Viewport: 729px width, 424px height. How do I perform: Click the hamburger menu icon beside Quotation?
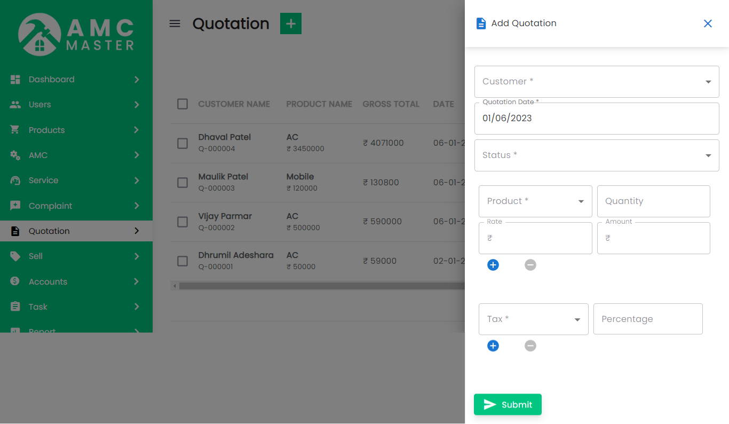[175, 23]
